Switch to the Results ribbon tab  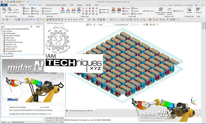point(88,5)
